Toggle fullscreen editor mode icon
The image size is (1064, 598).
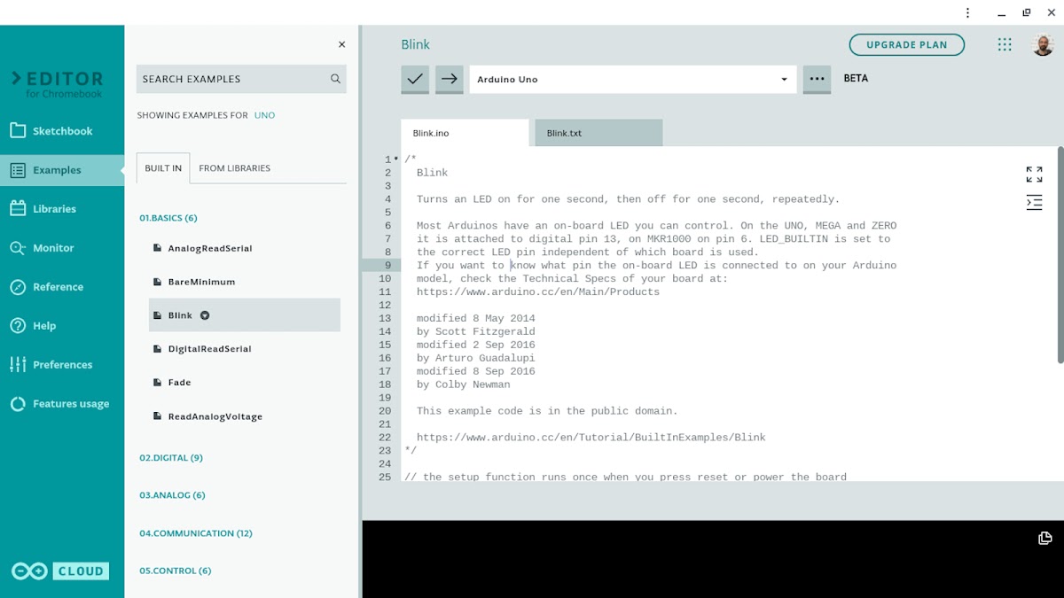pos(1034,175)
